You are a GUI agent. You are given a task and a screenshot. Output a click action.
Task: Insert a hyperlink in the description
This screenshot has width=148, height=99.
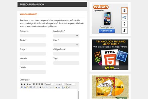click(x=51, y=87)
